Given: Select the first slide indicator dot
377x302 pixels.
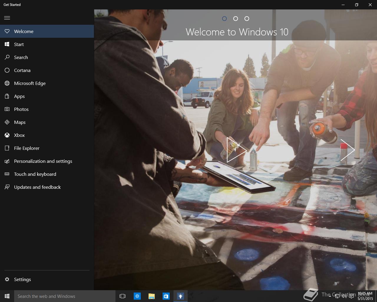Looking at the screenshot, I should tap(224, 19).
